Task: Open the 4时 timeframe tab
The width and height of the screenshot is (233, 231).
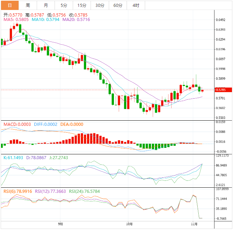Action: click(136, 5)
